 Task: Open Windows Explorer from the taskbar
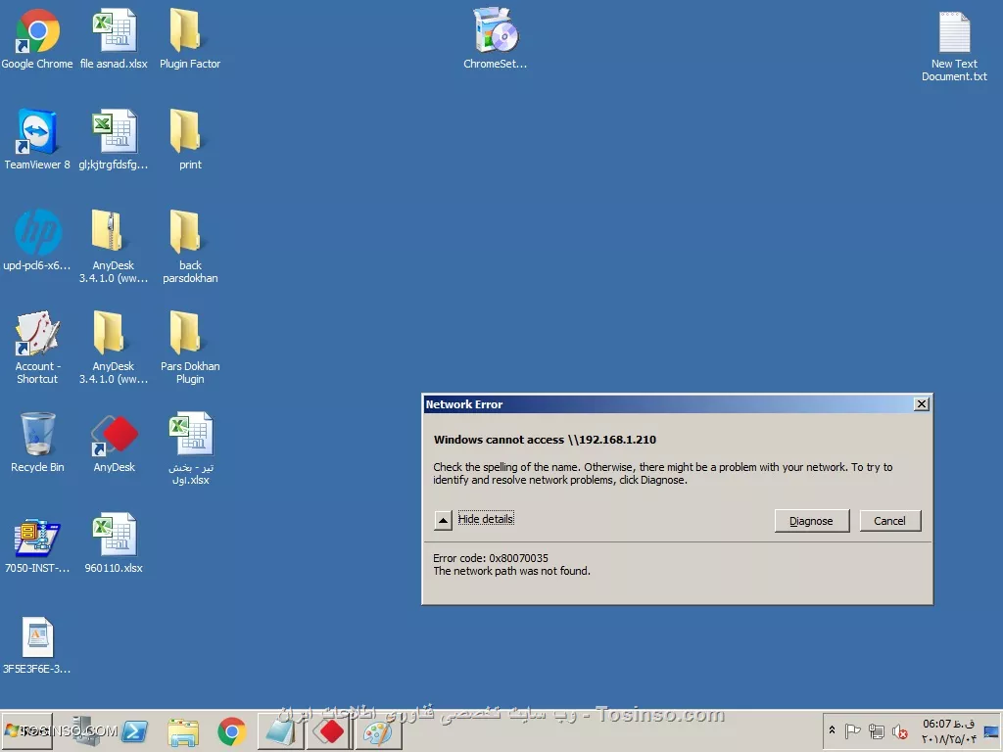click(183, 731)
